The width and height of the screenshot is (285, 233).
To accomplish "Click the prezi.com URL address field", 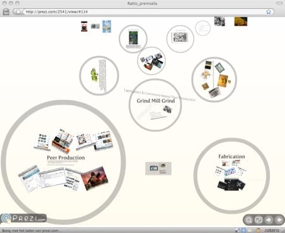I will [144, 11].
